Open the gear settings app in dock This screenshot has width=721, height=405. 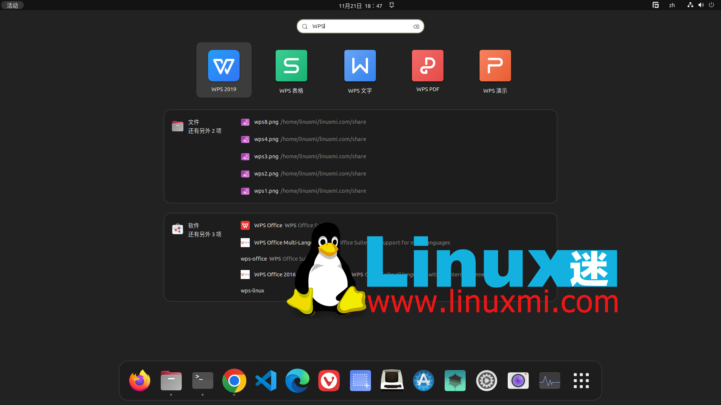(x=487, y=381)
